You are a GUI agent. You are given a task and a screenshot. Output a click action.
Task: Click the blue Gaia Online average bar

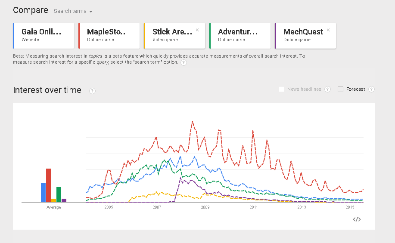point(43,193)
